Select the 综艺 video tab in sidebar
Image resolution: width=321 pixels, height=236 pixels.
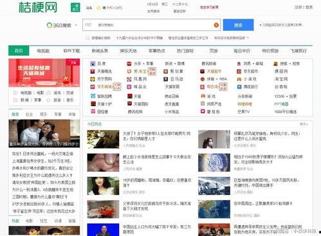(x=44, y=221)
